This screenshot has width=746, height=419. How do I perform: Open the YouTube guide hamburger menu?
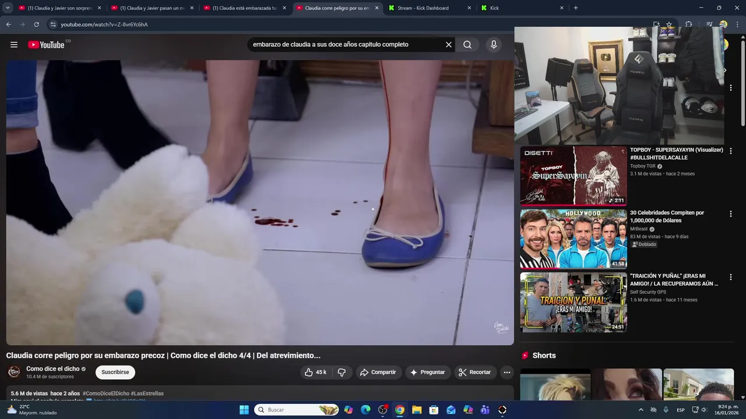[14, 44]
